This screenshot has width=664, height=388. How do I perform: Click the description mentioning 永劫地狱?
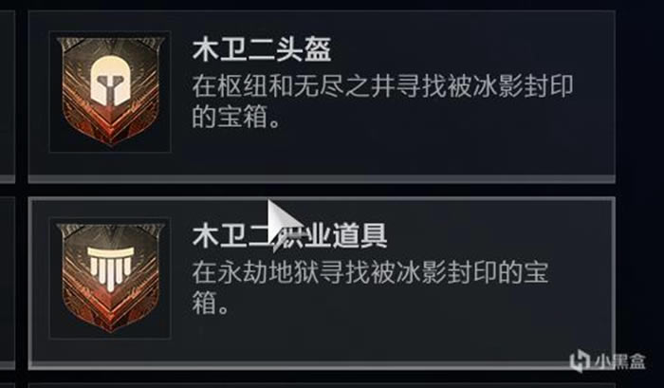370,287
